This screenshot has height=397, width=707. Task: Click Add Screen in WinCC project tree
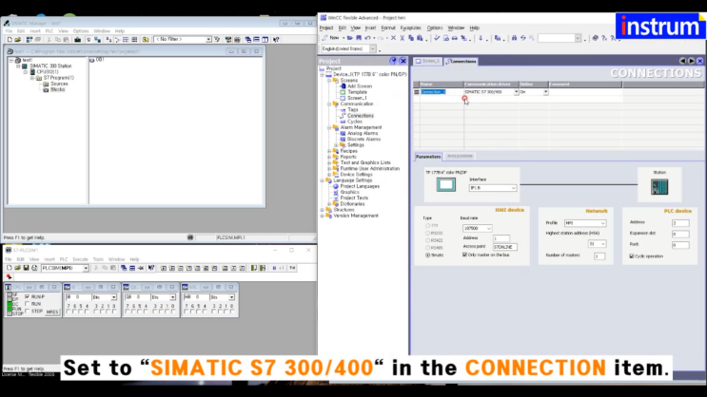[x=360, y=86]
